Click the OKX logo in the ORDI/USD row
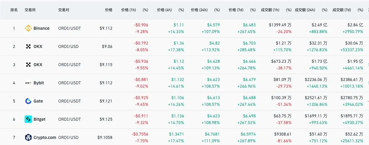369x145 pixels. click(x=28, y=46)
